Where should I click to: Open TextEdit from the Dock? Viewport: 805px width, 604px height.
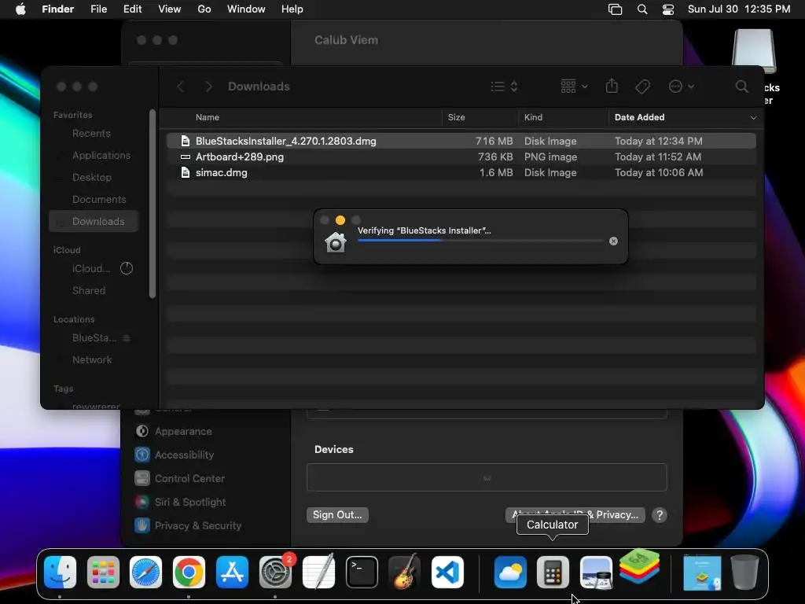coord(318,572)
